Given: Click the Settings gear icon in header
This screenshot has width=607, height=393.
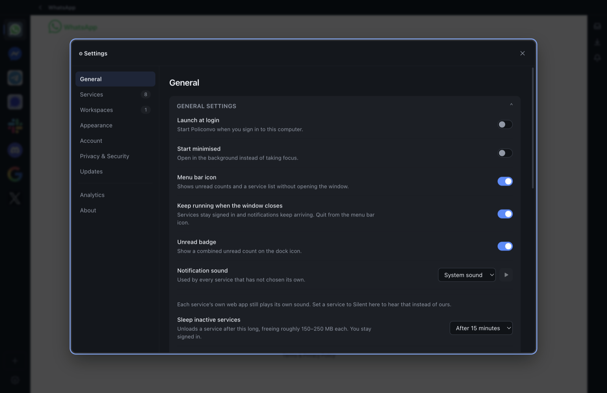Looking at the screenshot, I should 81,54.
